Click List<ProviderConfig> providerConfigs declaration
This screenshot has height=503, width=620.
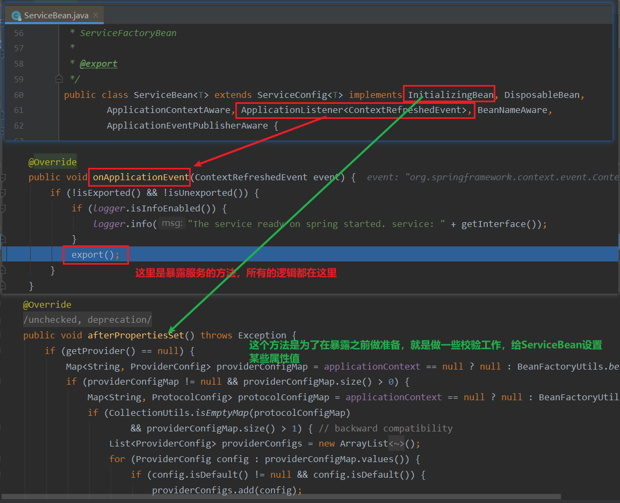(x=205, y=444)
